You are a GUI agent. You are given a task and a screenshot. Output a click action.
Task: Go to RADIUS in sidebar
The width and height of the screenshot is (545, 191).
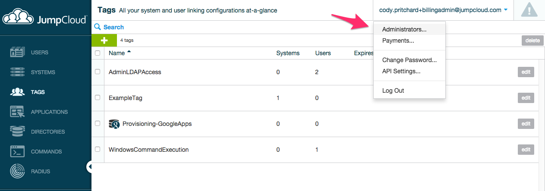41,172
